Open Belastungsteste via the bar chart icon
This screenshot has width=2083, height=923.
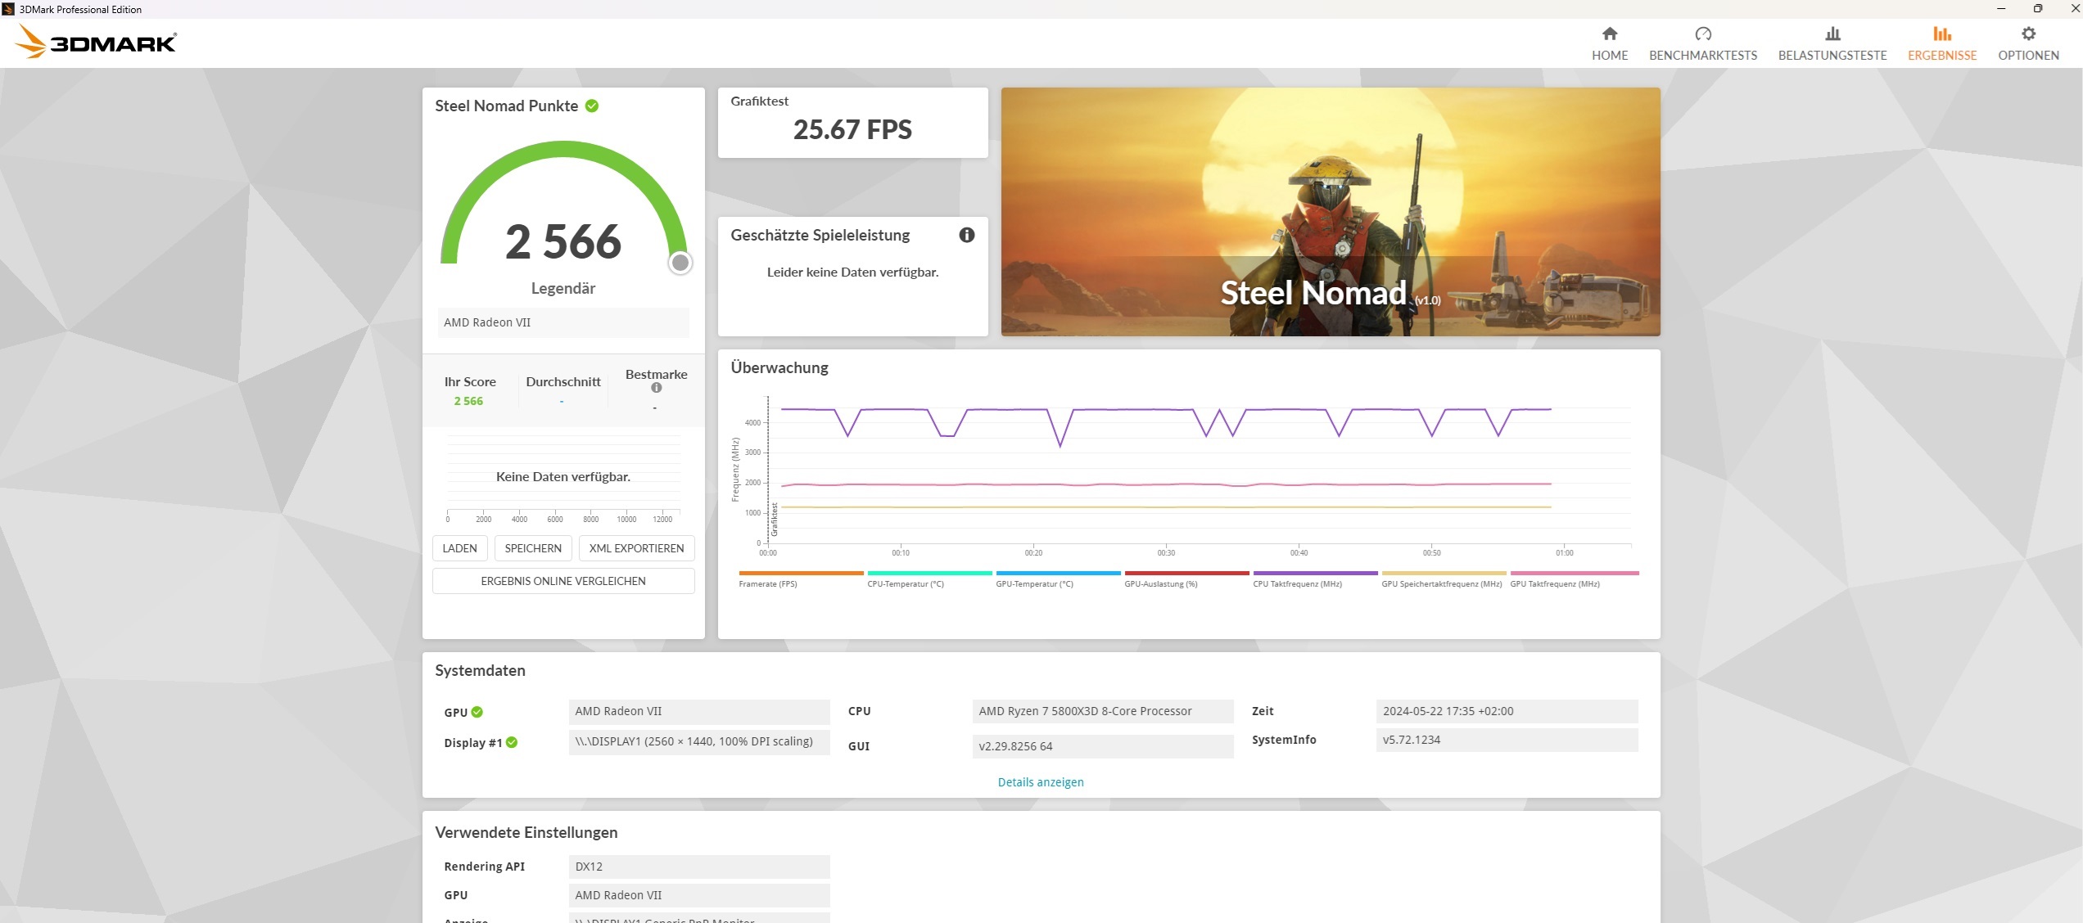pos(1832,34)
